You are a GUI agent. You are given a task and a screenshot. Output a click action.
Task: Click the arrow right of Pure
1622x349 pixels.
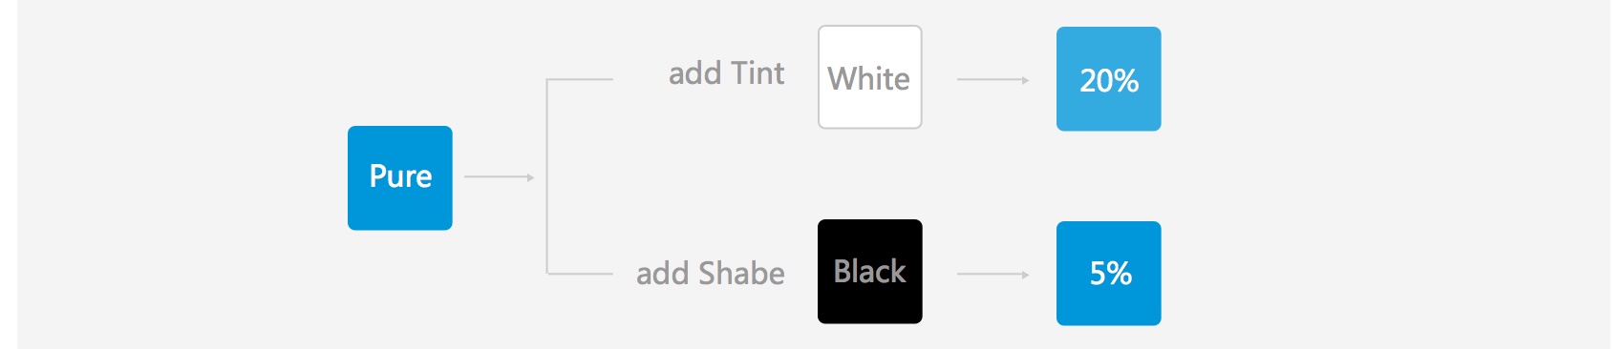point(499,177)
